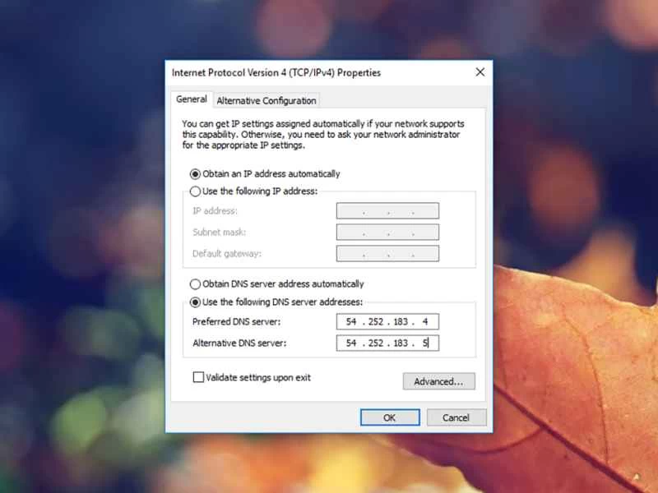Select Obtain DNS server address automatically
Image resolution: width=658 pixels, height=493 pixels.
[x=196, y=284]
